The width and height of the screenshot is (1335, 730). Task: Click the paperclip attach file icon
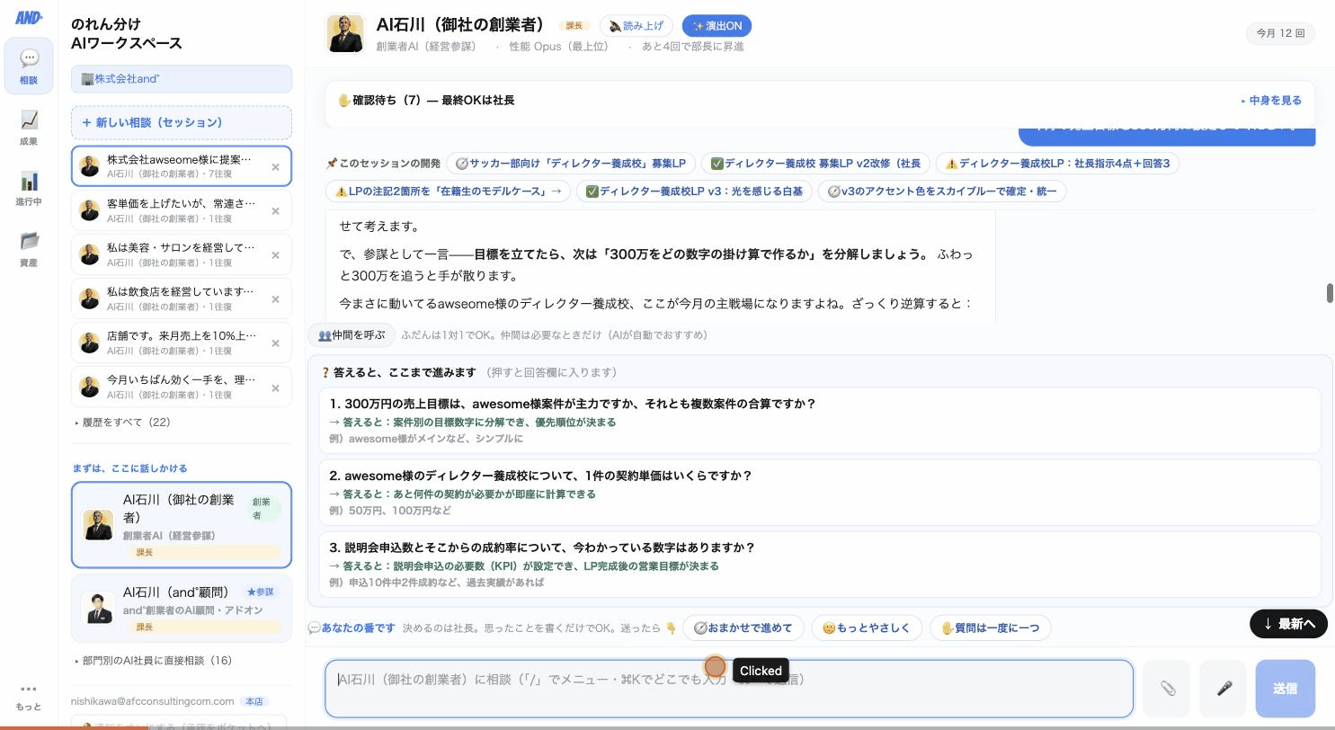click(x=1167, y=689)
